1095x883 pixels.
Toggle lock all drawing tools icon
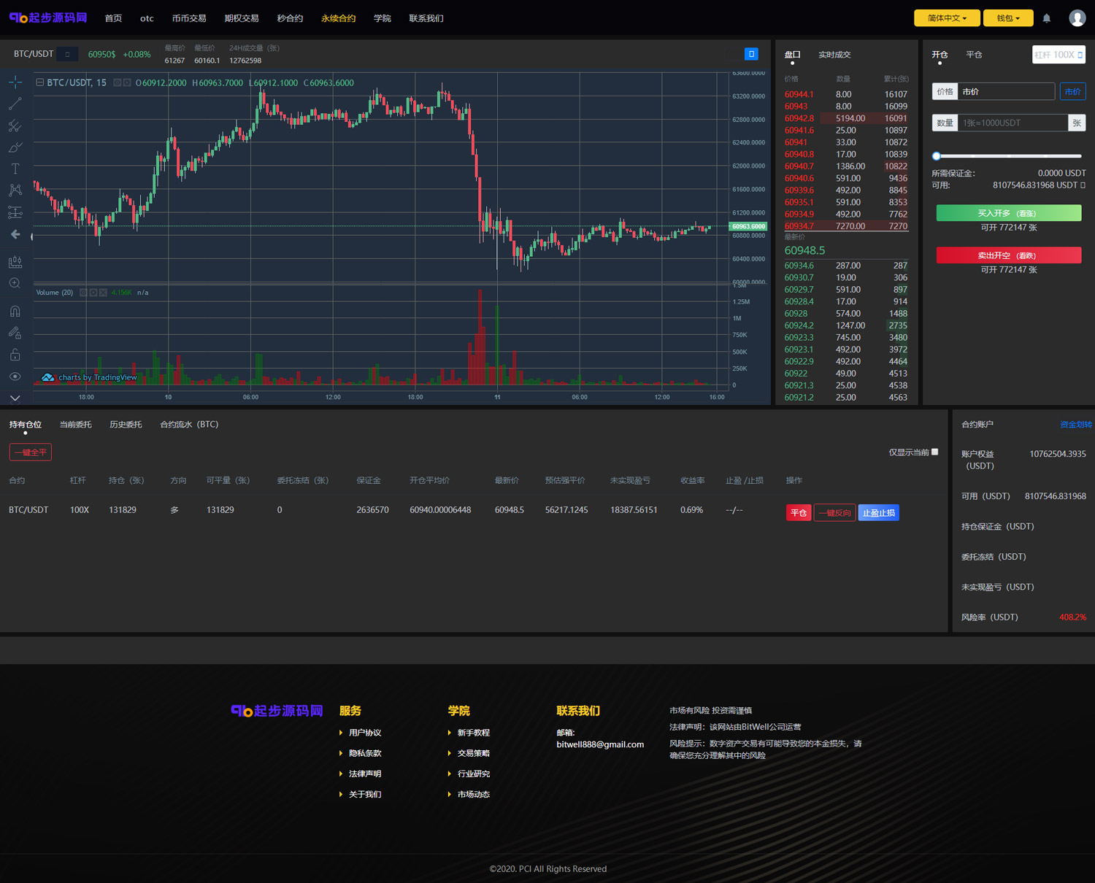[x=15, y=355]
